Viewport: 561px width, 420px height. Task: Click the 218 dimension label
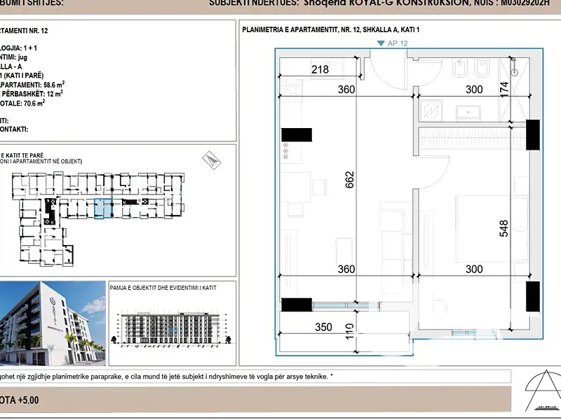(320, 69)
